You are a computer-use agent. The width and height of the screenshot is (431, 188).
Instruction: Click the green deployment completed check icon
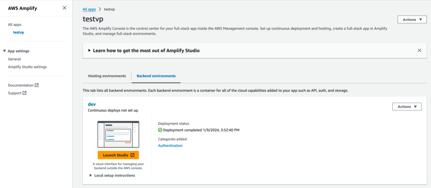(160, 130)
